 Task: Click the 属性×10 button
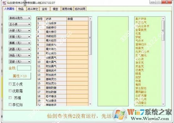click(x=20, y=76)
